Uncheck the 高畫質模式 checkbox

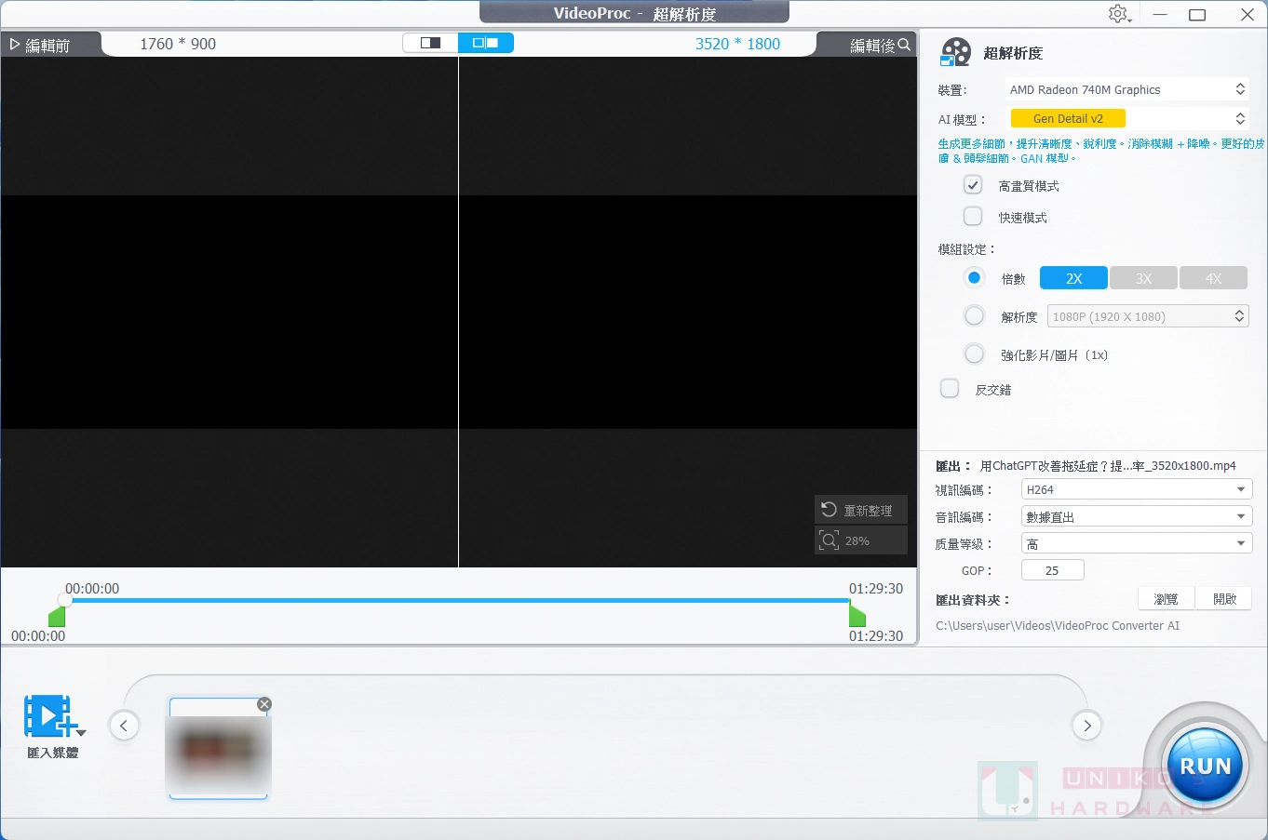point(972,184)
